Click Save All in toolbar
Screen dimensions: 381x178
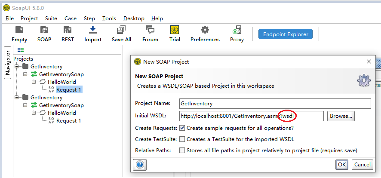pos(121,34)
